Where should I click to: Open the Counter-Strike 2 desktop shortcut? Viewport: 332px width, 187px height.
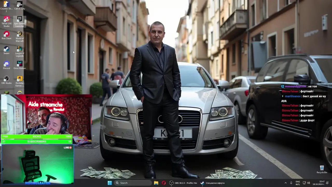point(6,7)
